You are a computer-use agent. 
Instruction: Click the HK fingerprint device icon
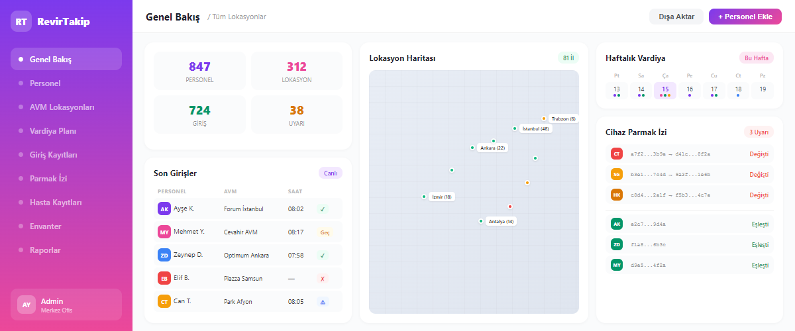pyautogui.click(x=616, y=195)
